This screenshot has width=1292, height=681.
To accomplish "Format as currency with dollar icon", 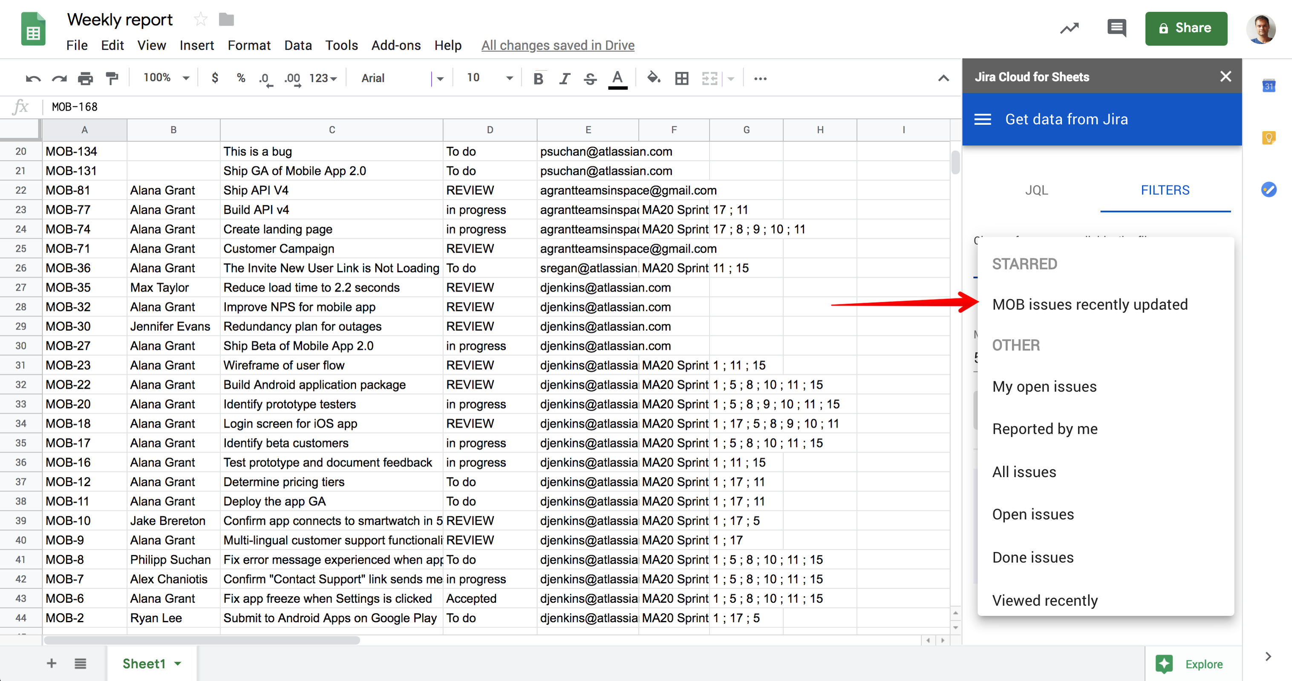I will [x=215, y=78].
